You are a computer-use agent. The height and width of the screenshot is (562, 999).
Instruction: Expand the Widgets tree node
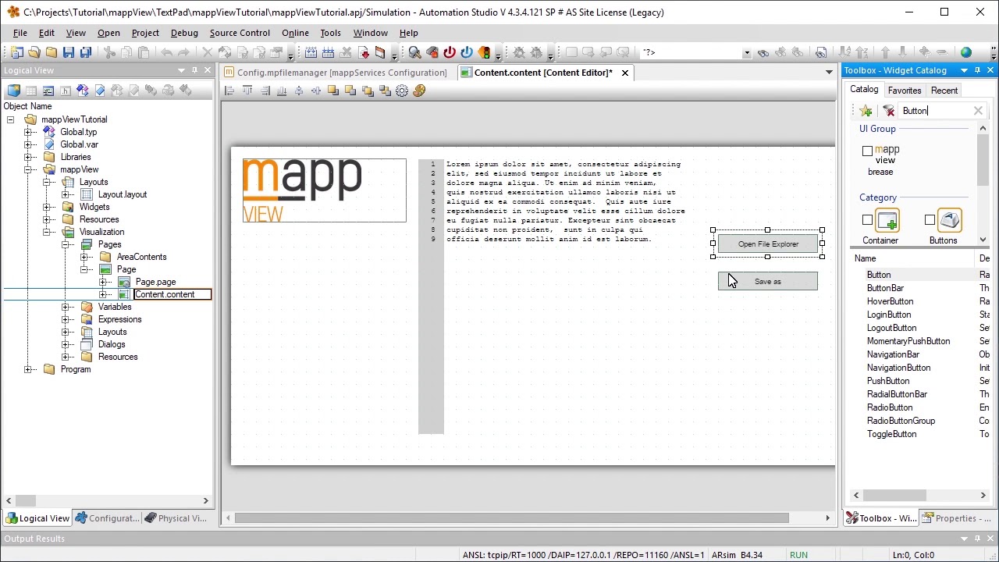(x=48, y=207)
